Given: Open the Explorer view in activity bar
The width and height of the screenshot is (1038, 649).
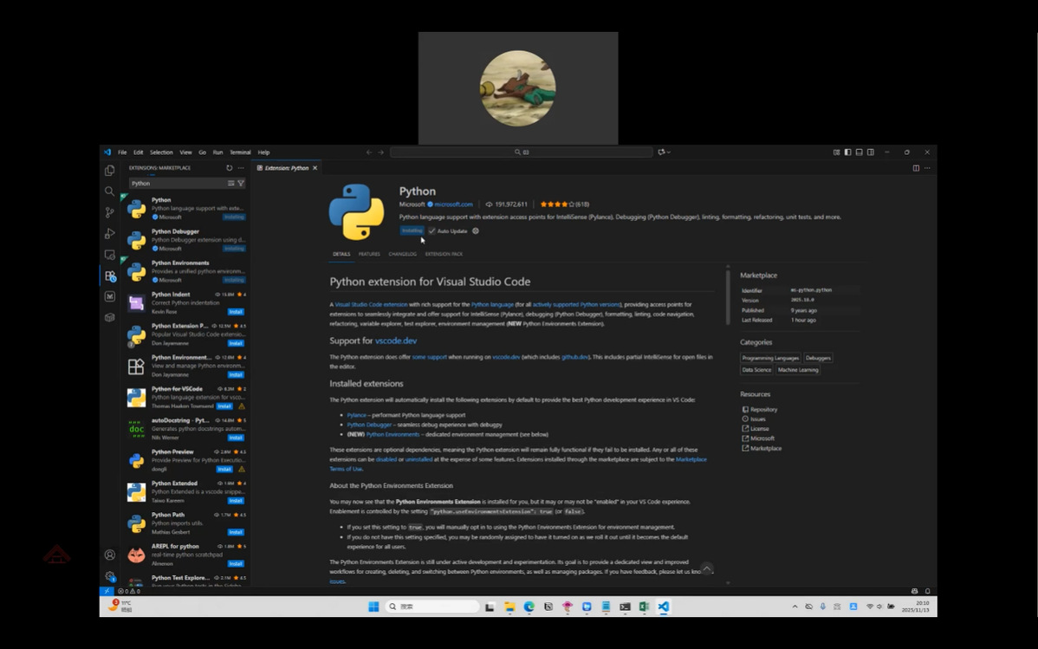Looking at the screenshot, I should 109,171.
